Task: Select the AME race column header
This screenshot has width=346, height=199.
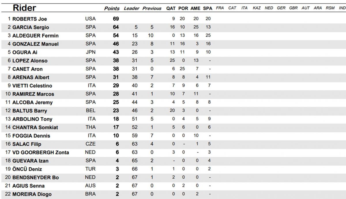Action: [x=195, y=8]
